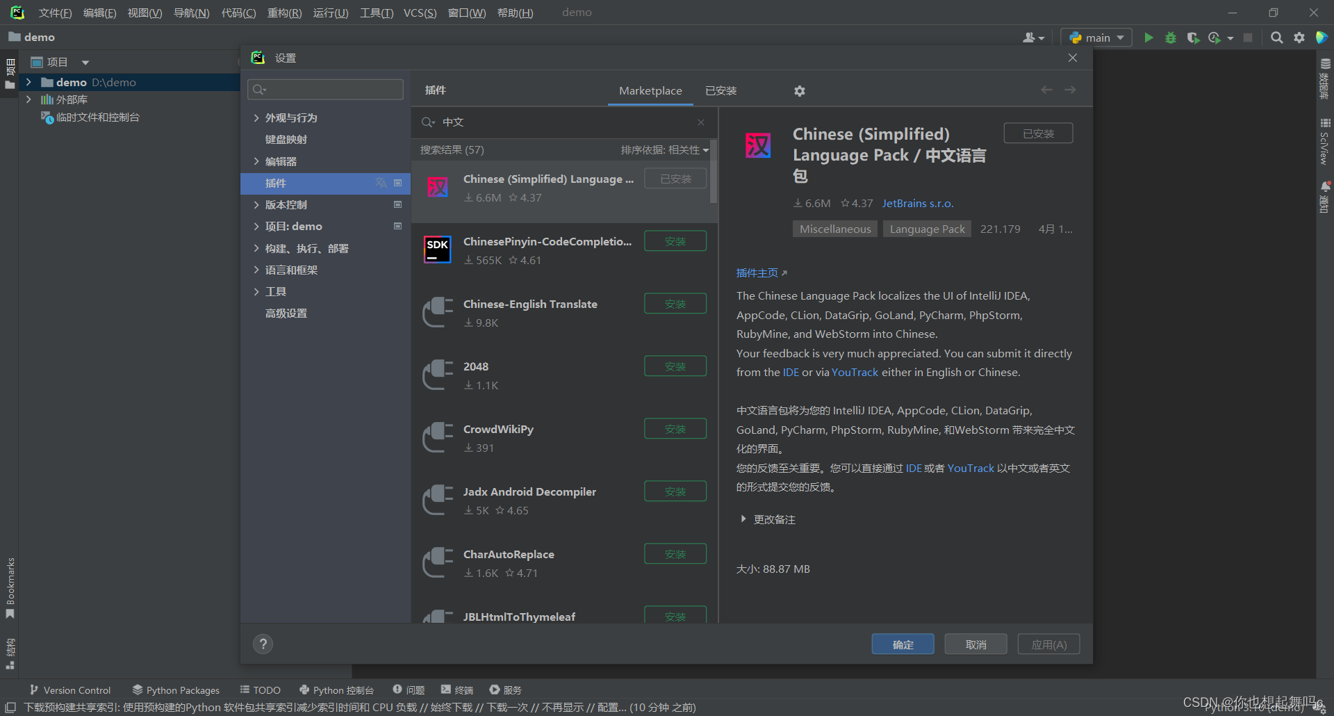1334x716 pixels.
Task: Install Jadx Android Decompiler plugin
Action: point(675,491)
